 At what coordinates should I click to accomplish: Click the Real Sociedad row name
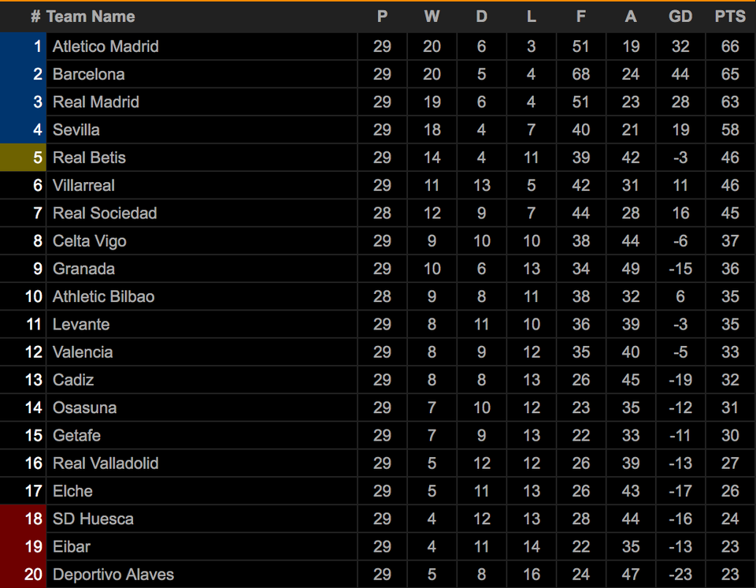tap(105, 213)
